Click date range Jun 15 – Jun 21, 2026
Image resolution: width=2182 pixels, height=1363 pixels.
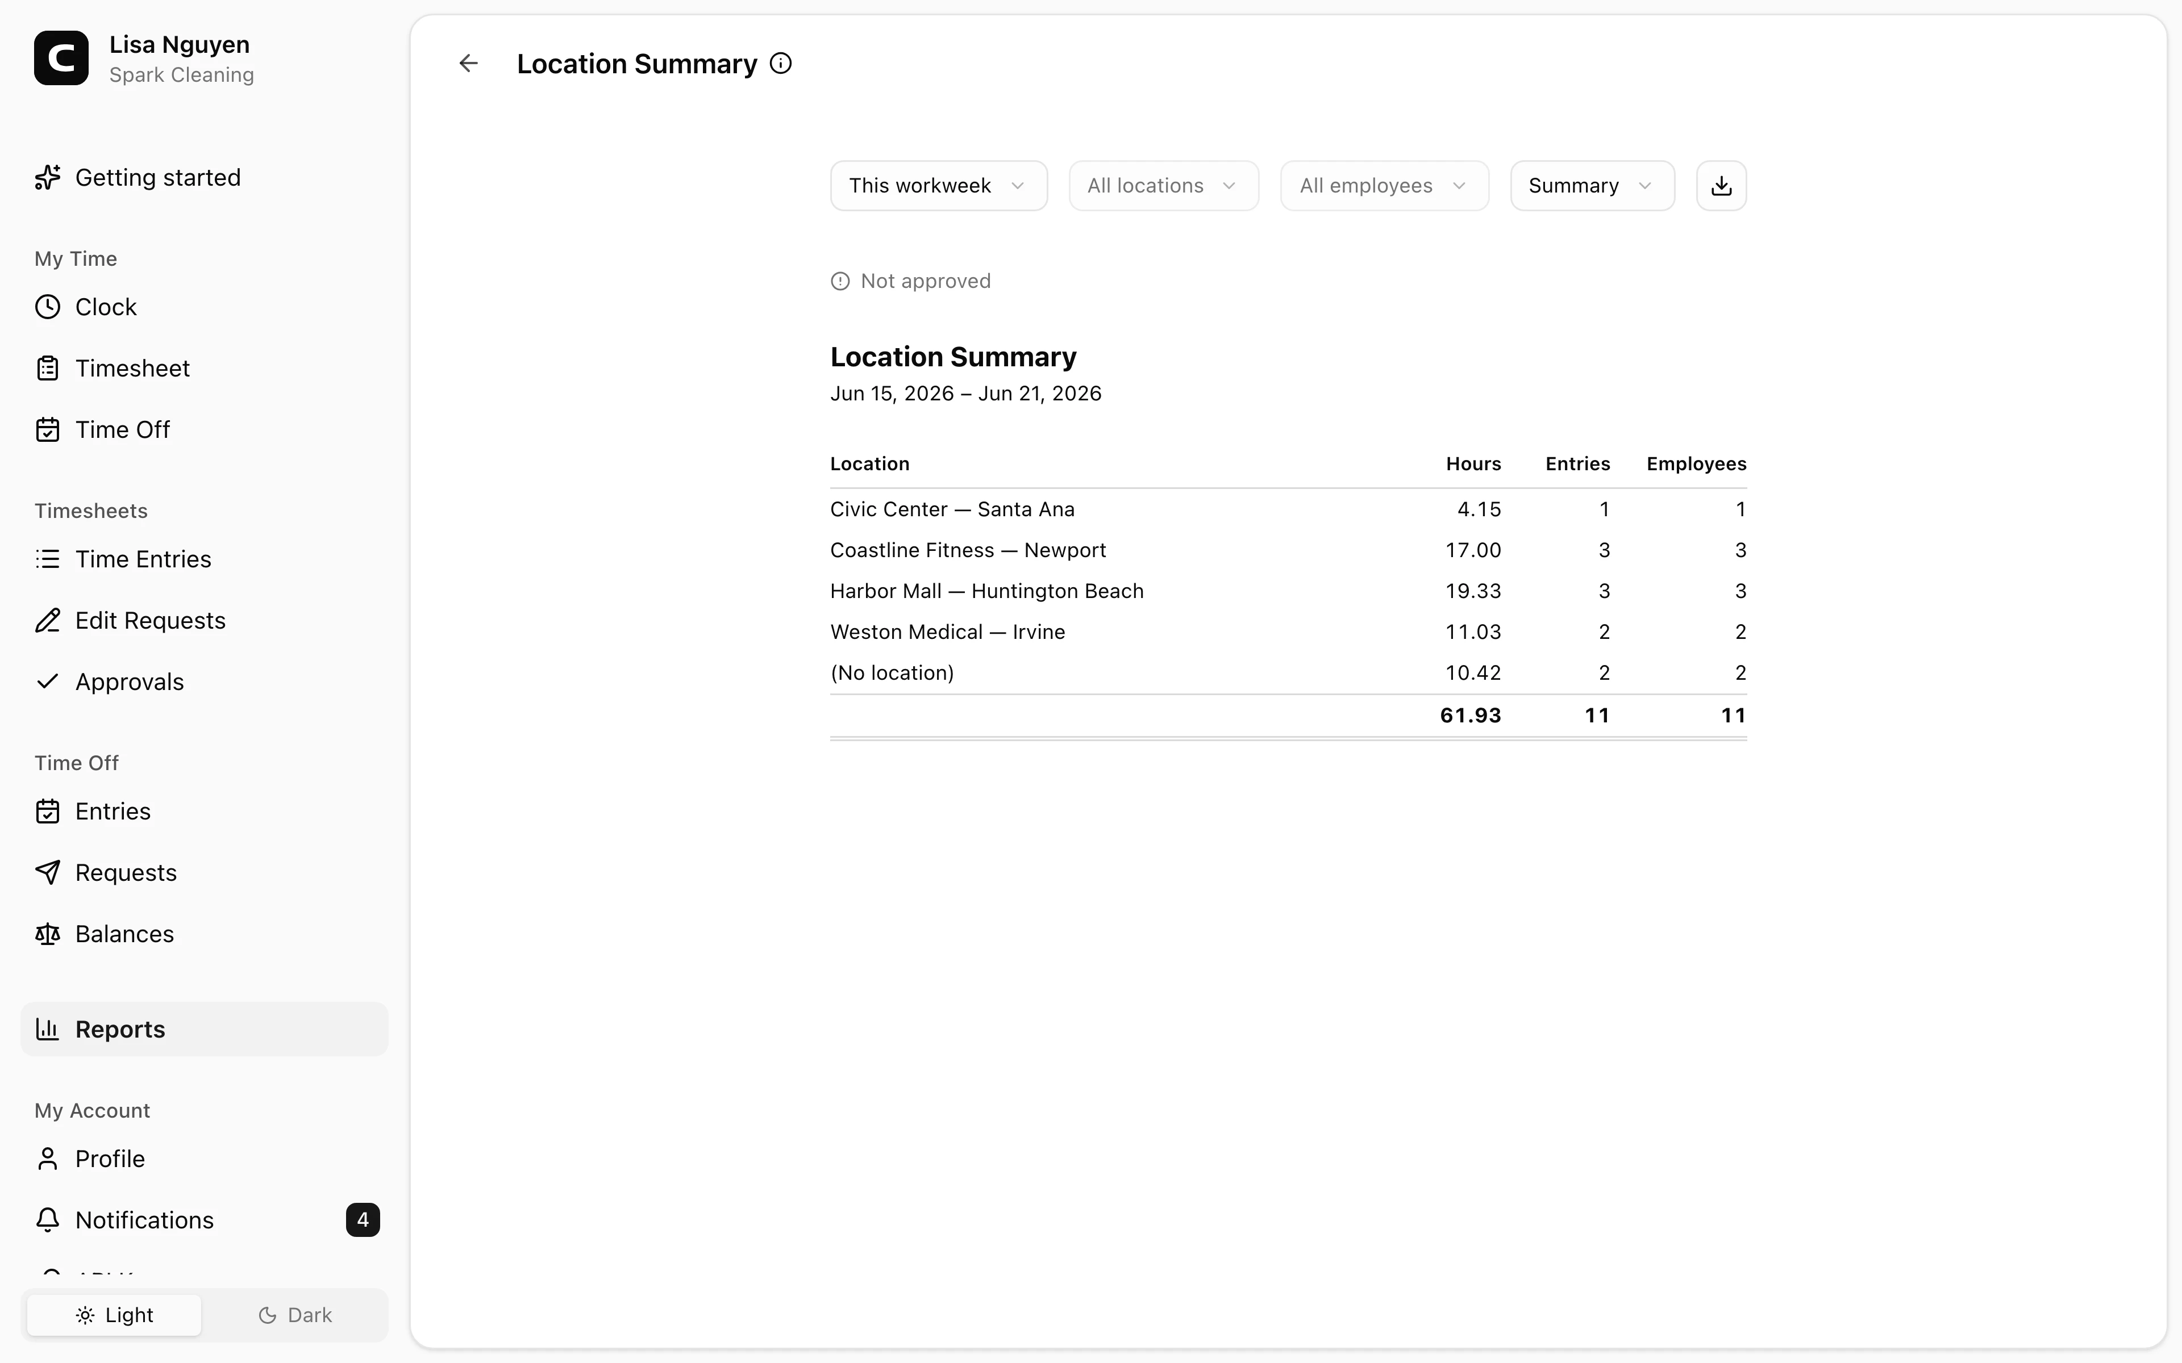click(965, 394)
